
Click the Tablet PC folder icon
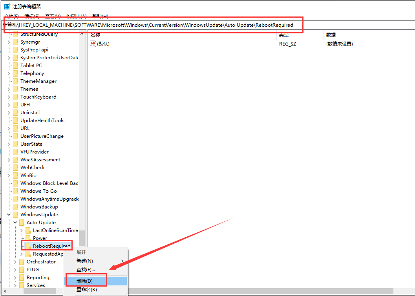[16, 65]
